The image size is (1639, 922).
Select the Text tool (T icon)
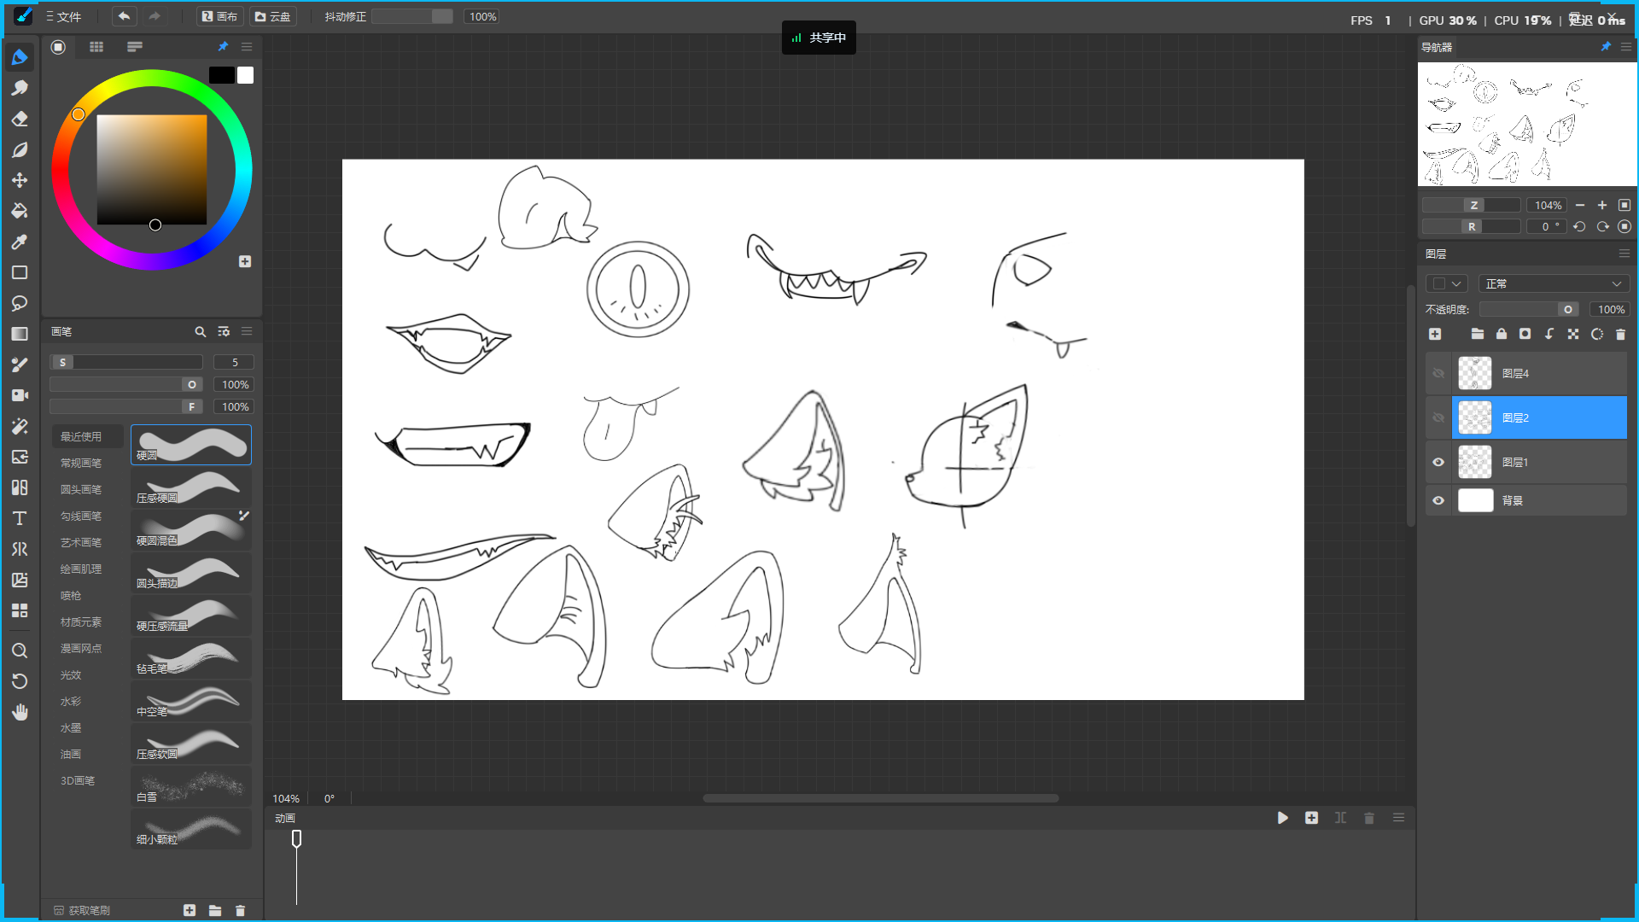pyautogui.click(x=20, y=518)
